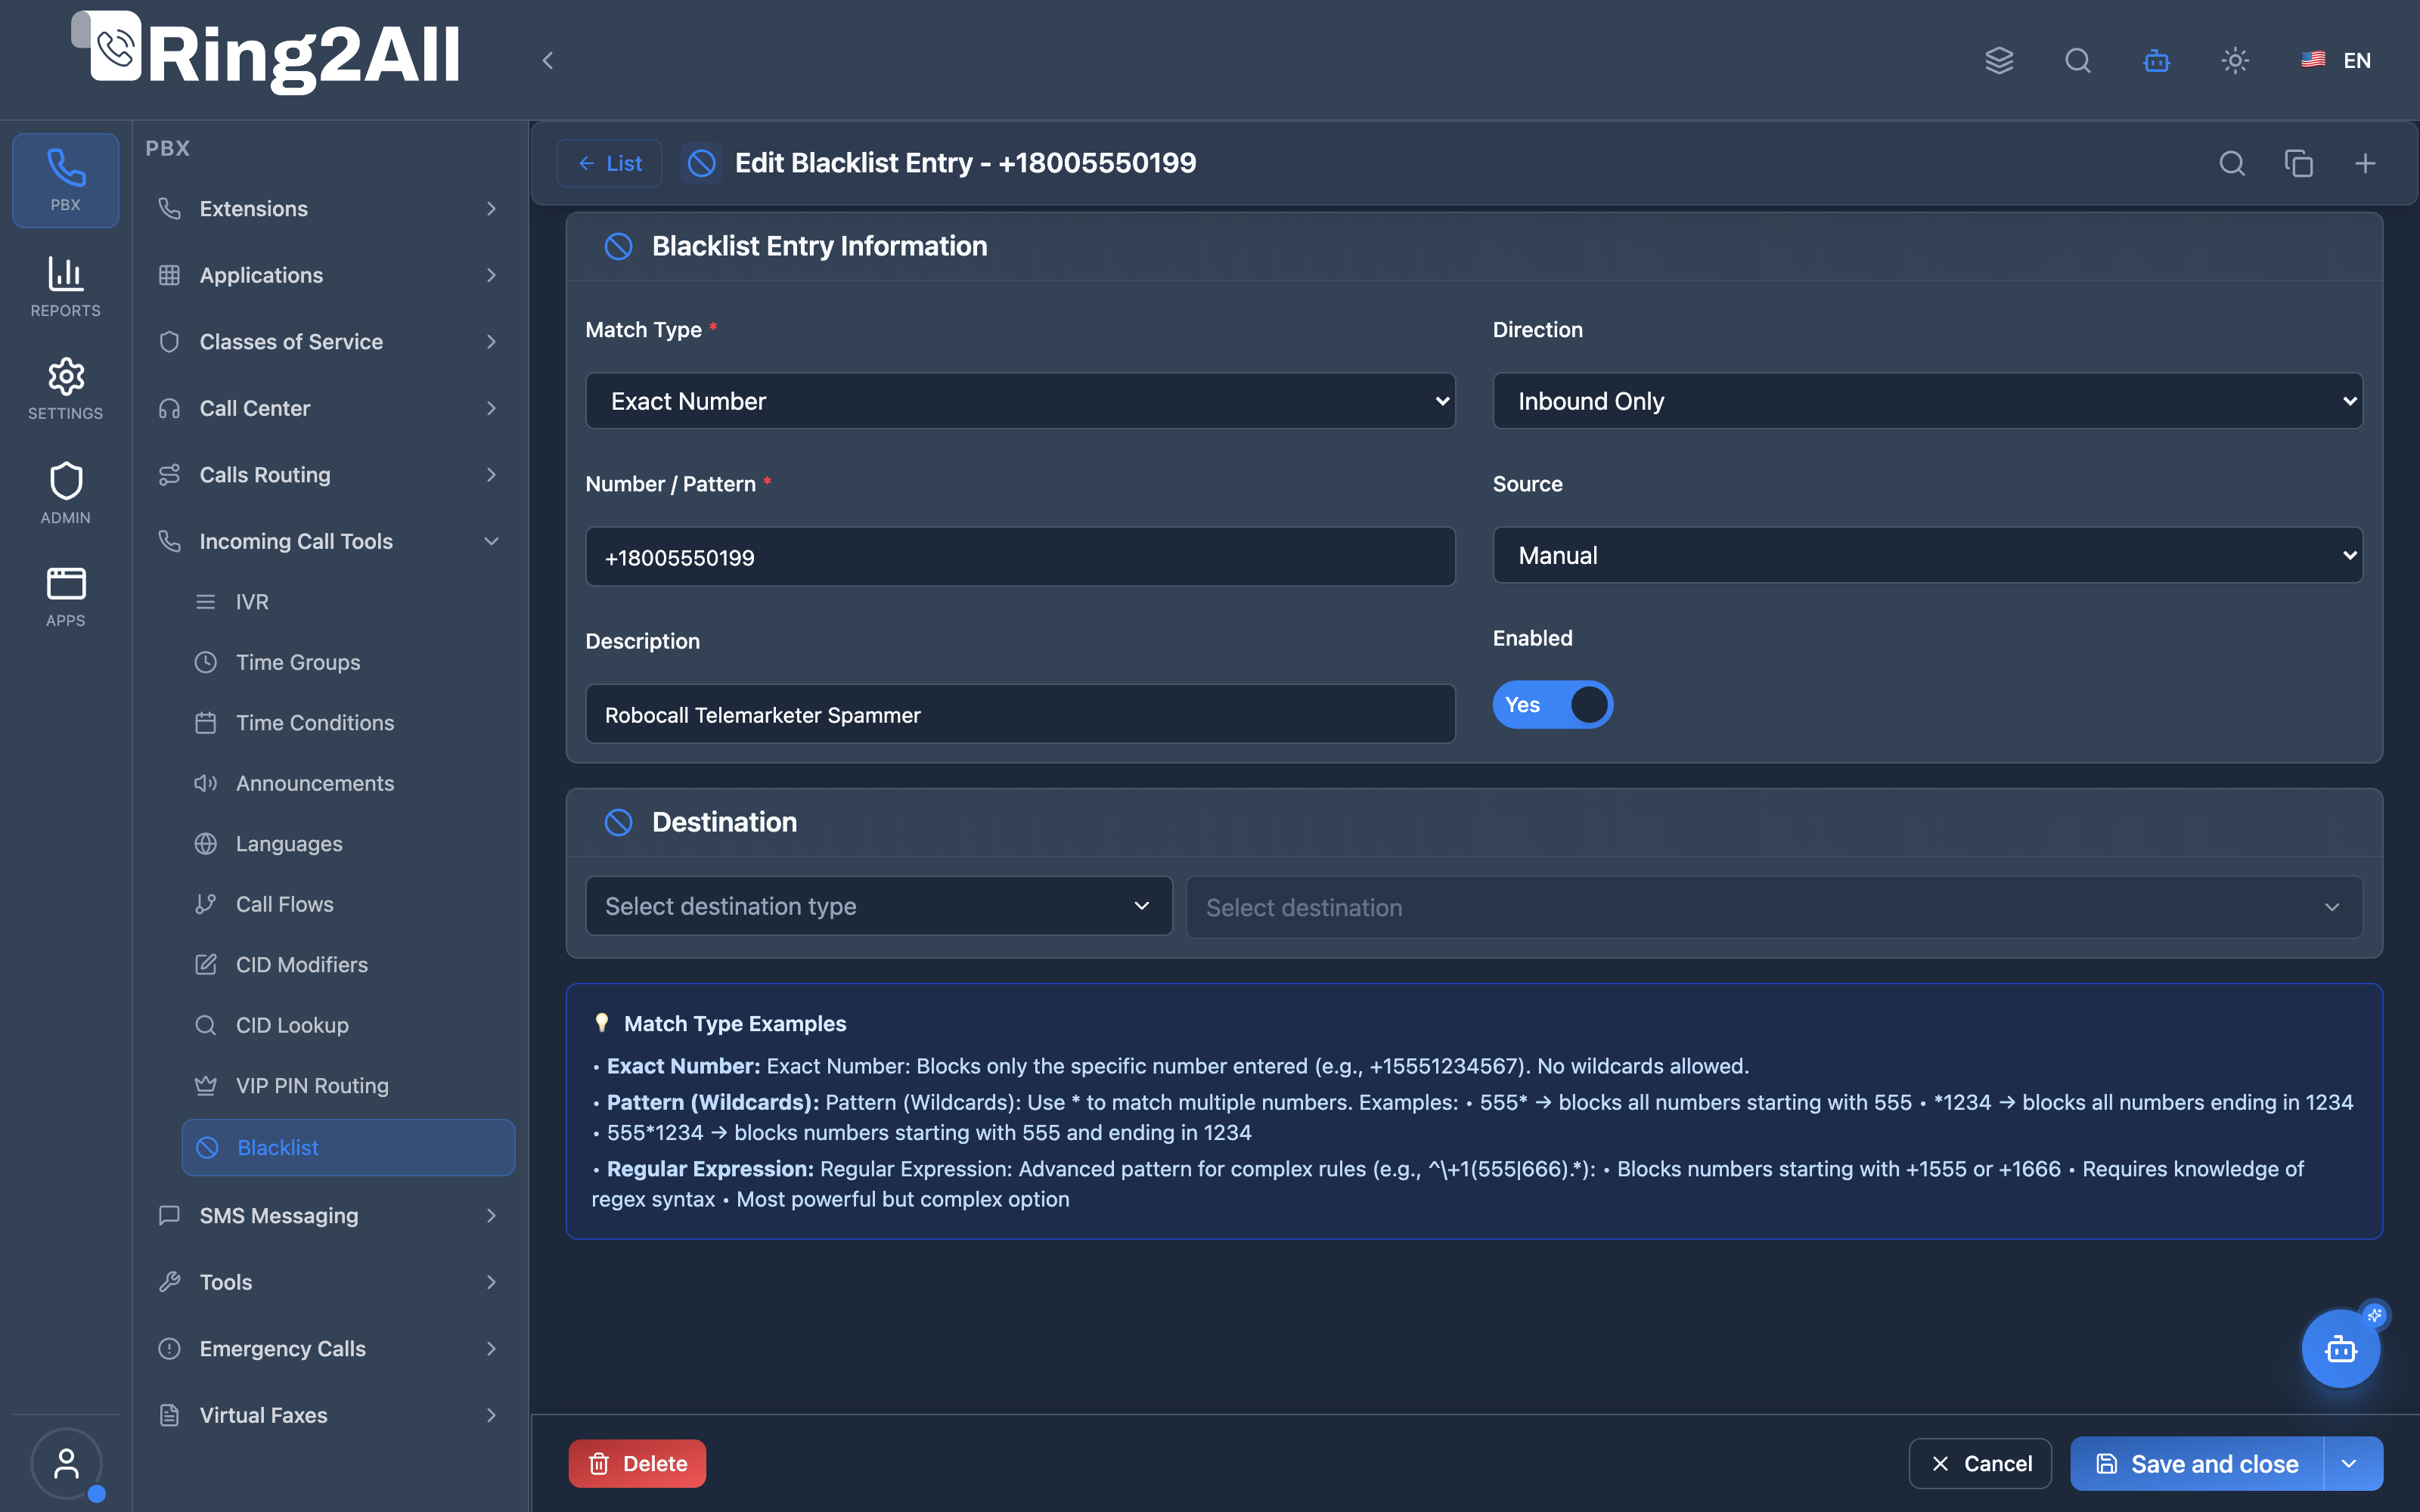Viewport: 2420px width, 1512px height.
Task: Click Save and close button
Action: pos(2198,1464)
